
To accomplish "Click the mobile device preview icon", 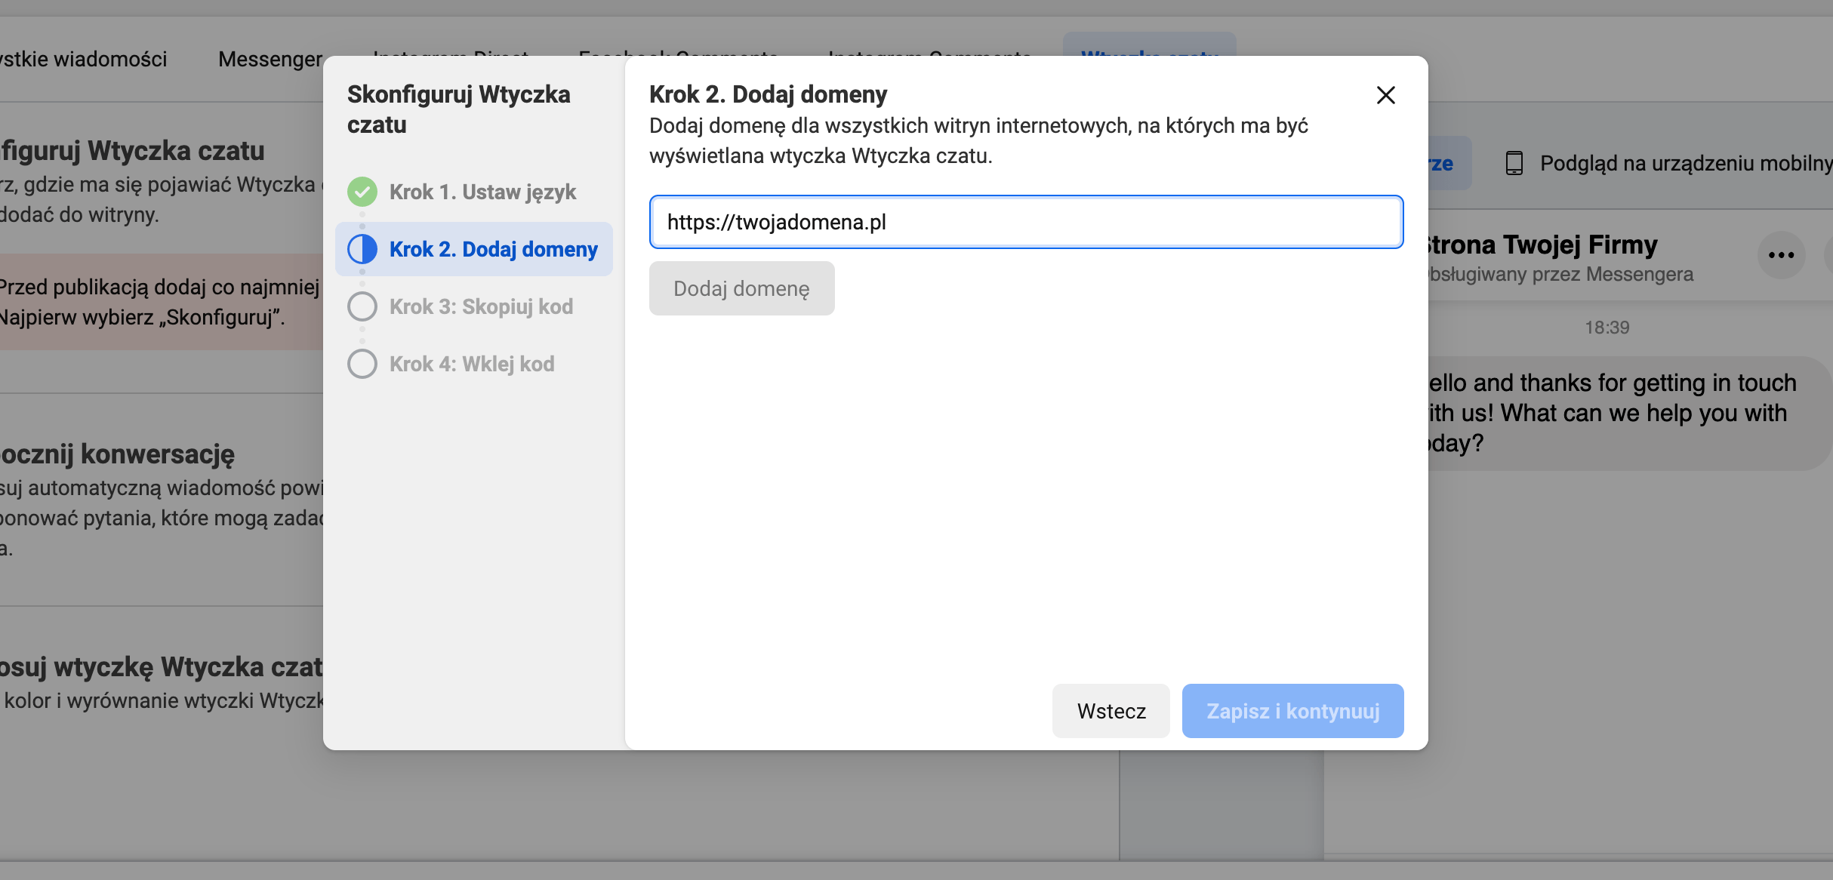I will (1514, 163).
